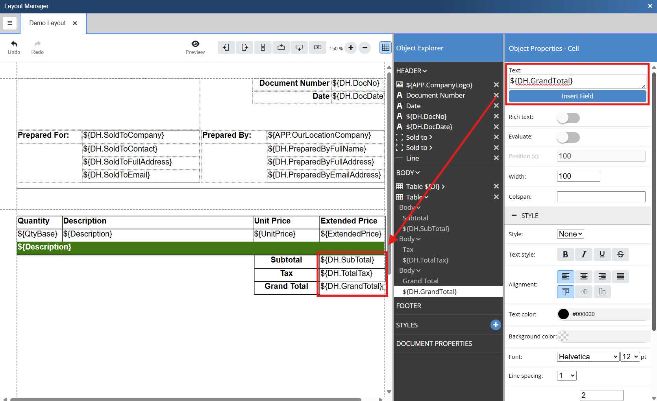Apply italic text style
The height and width of the screenshot is (401, 657).
tap(584, 255)
